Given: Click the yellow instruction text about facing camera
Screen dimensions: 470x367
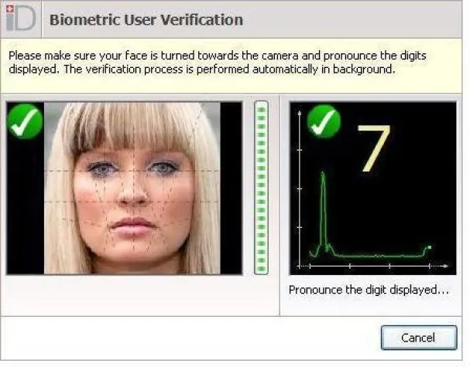Looking at the screenshot, I should (x=218, y=63).
